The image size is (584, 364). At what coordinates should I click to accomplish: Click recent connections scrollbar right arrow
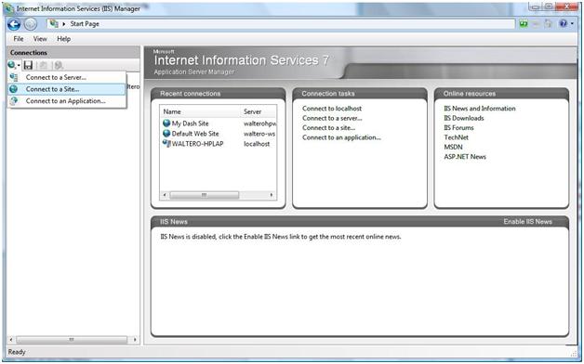tap(272, 195)
